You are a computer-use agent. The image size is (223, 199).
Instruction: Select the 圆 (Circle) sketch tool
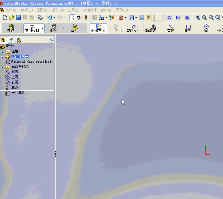(206, 28)
